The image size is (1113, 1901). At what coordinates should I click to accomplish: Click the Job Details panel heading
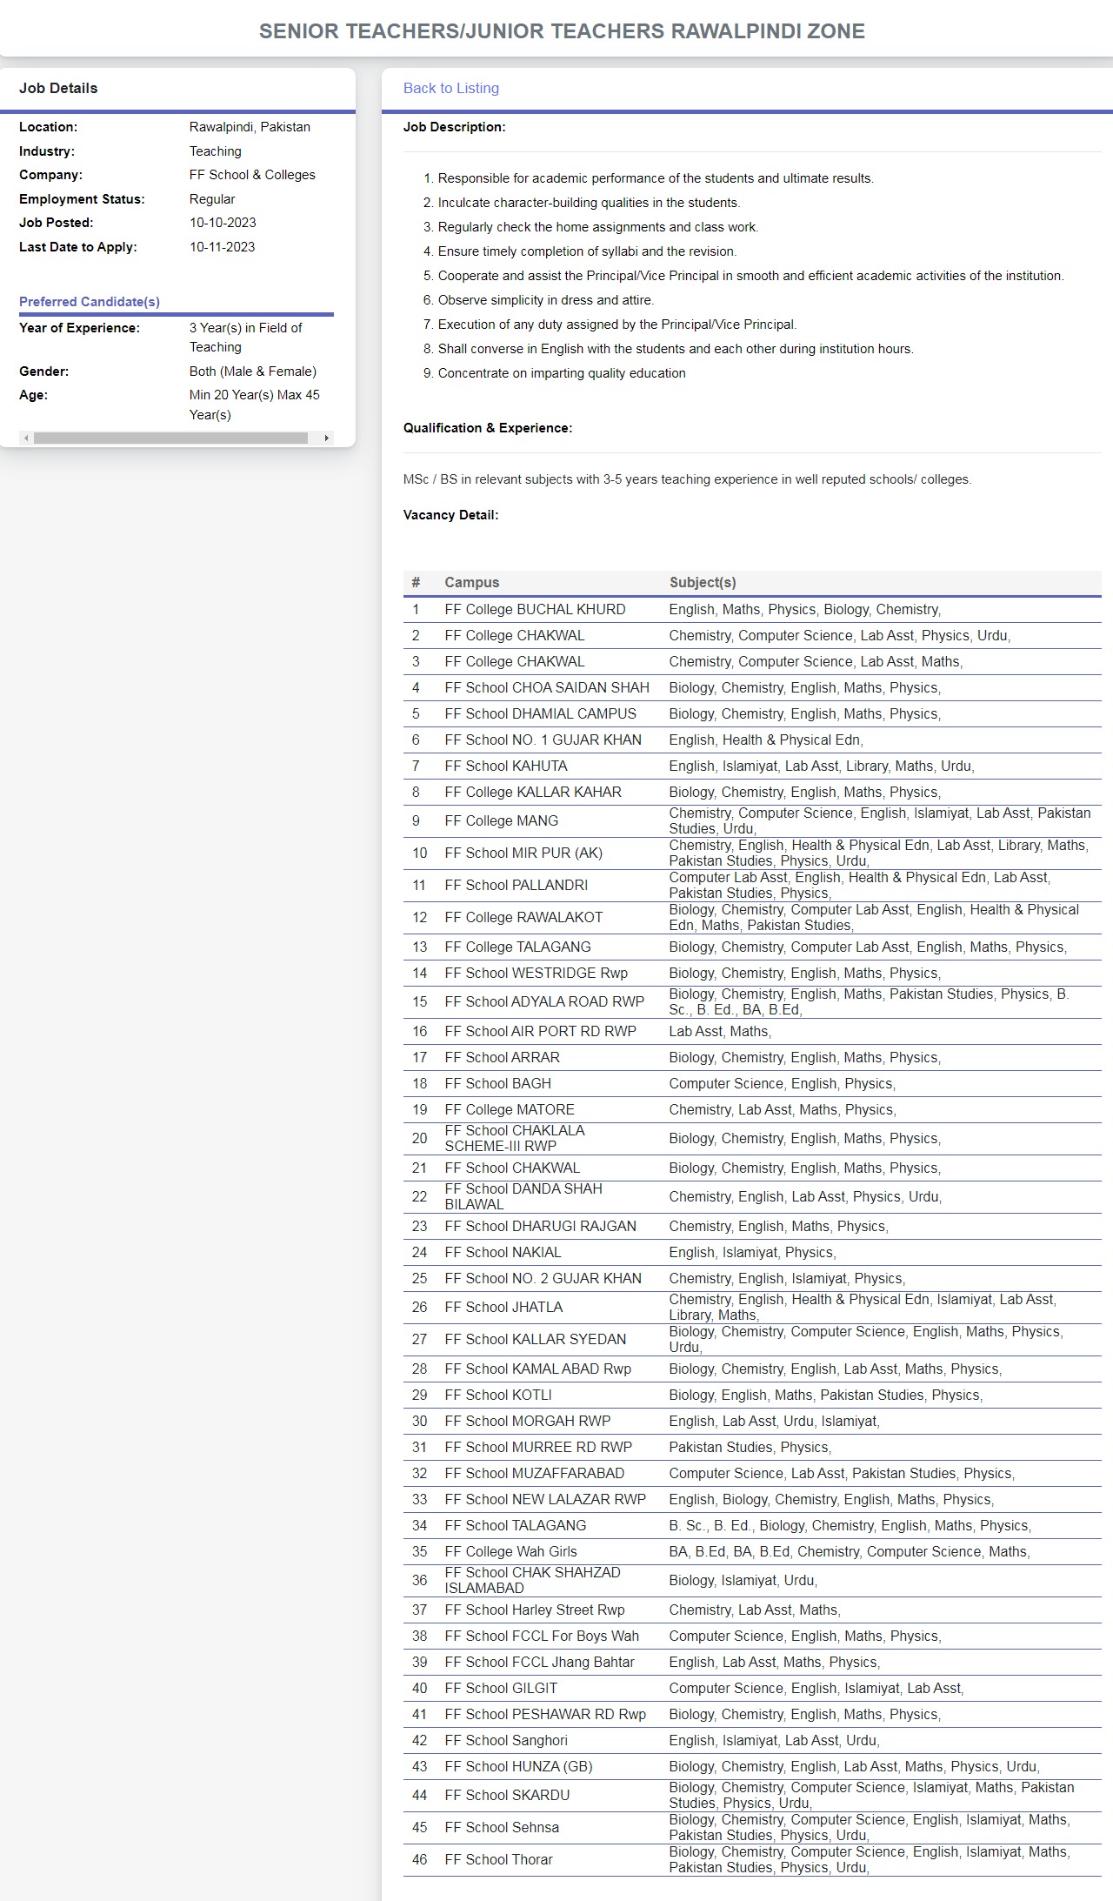pos(58,88)
